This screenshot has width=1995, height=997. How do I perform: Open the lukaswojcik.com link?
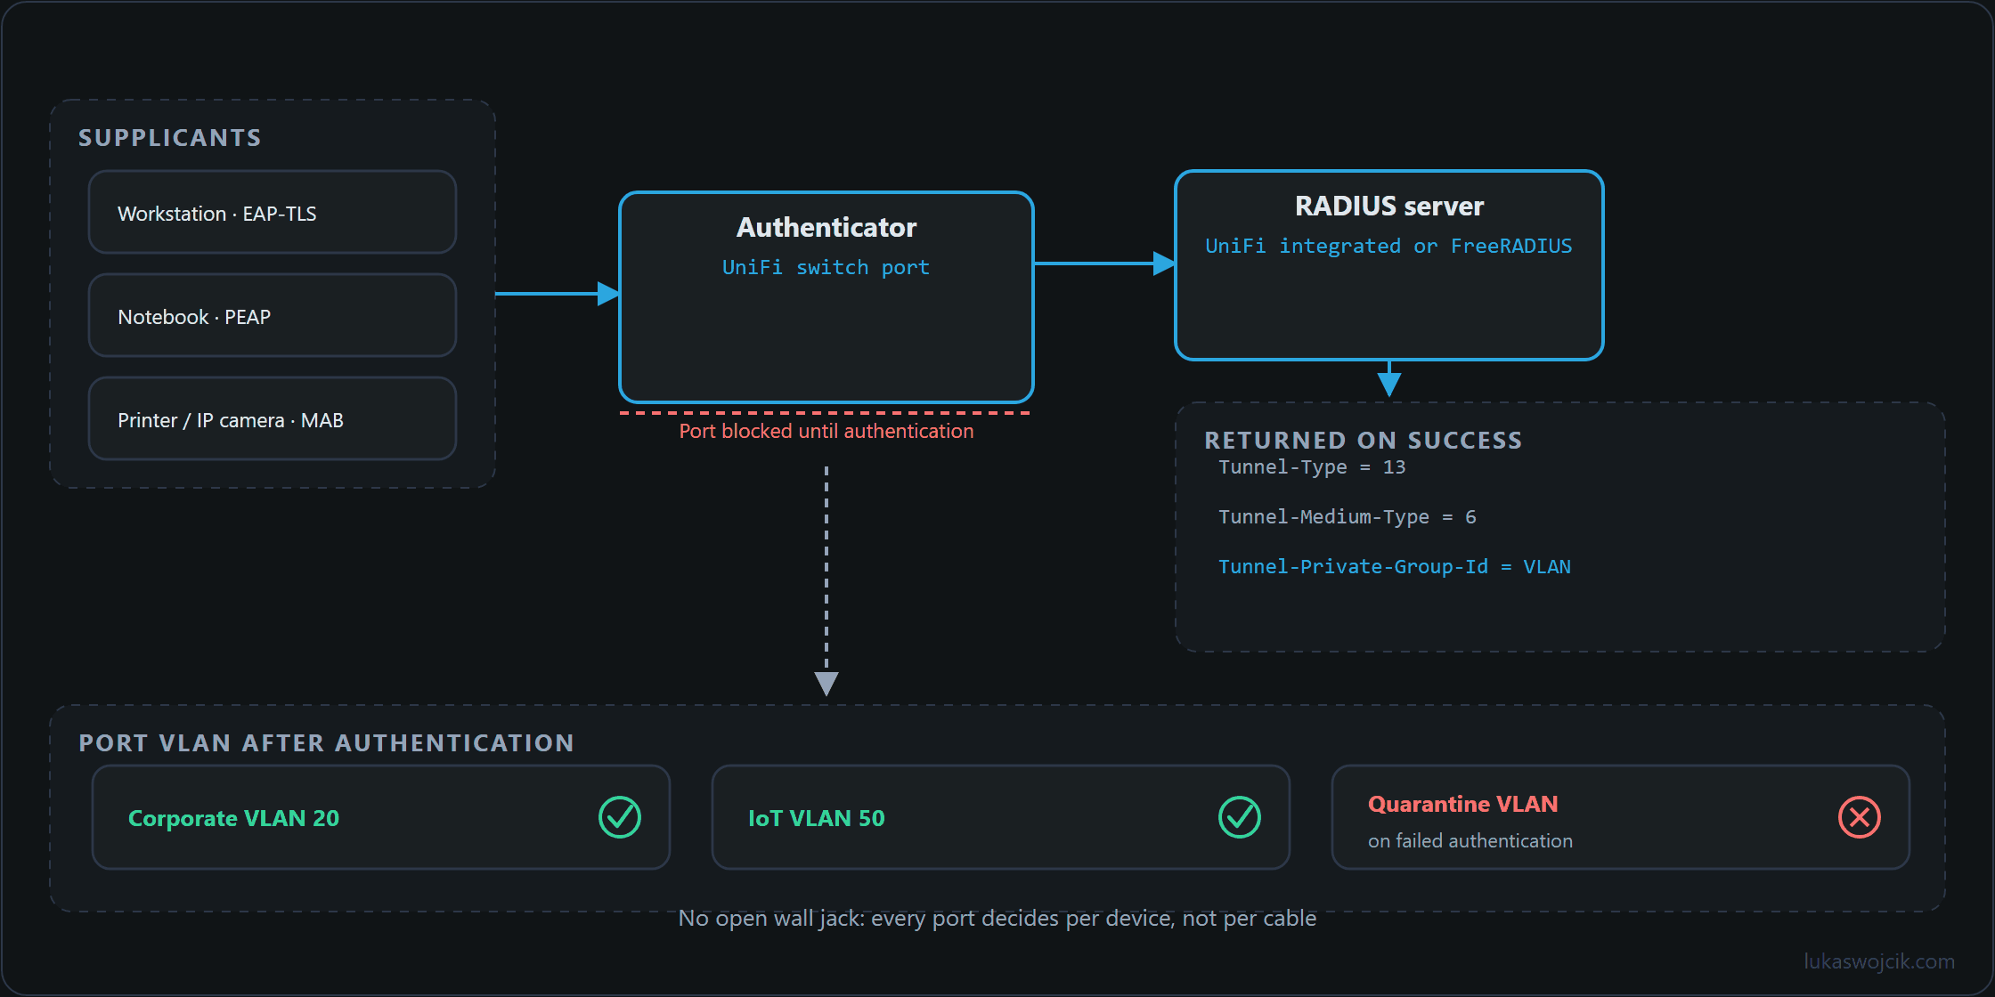click(1880, 961)
